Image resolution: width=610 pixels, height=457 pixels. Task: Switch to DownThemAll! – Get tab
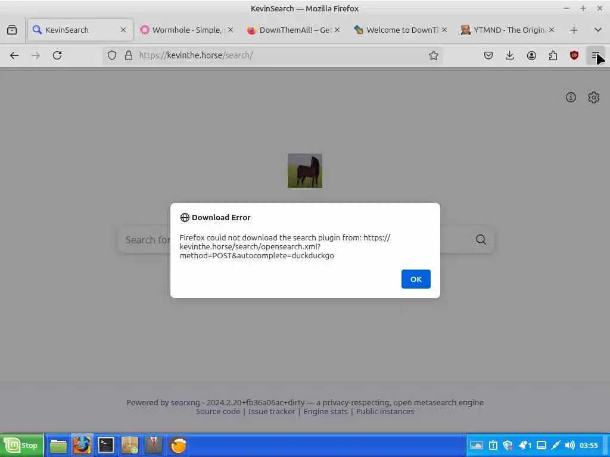pos(293,30)
